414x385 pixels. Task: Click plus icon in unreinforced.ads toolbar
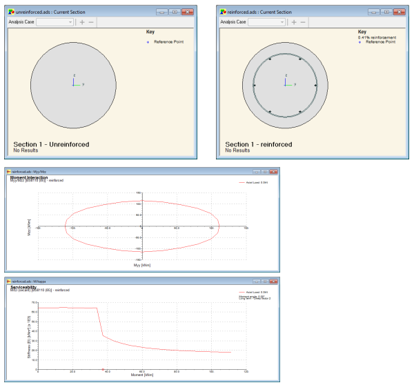click(82, 22)
